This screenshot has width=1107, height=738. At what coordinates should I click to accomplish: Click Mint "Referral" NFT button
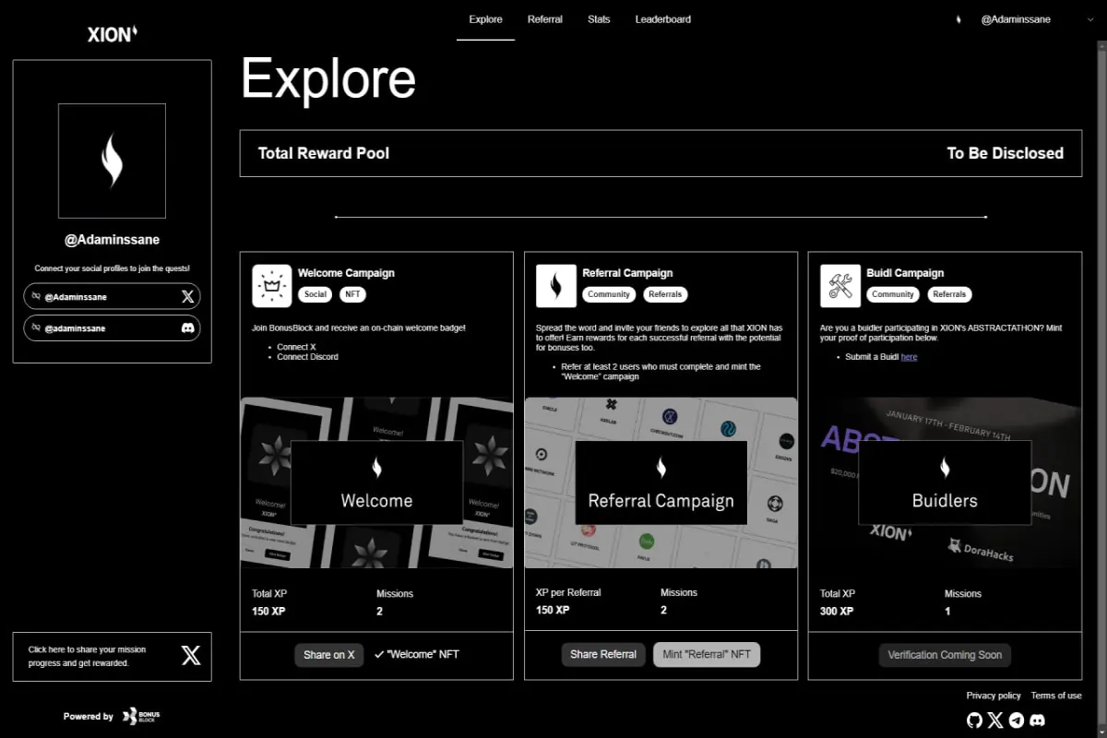[707, 655]
